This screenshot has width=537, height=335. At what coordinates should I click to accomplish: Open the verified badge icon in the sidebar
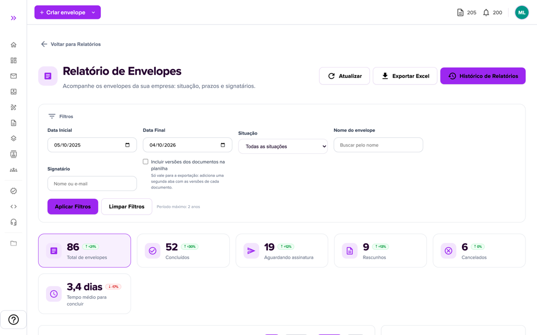(x=13, y=191)
